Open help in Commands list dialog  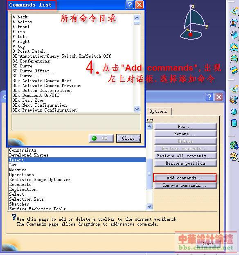tap(130, 4)
